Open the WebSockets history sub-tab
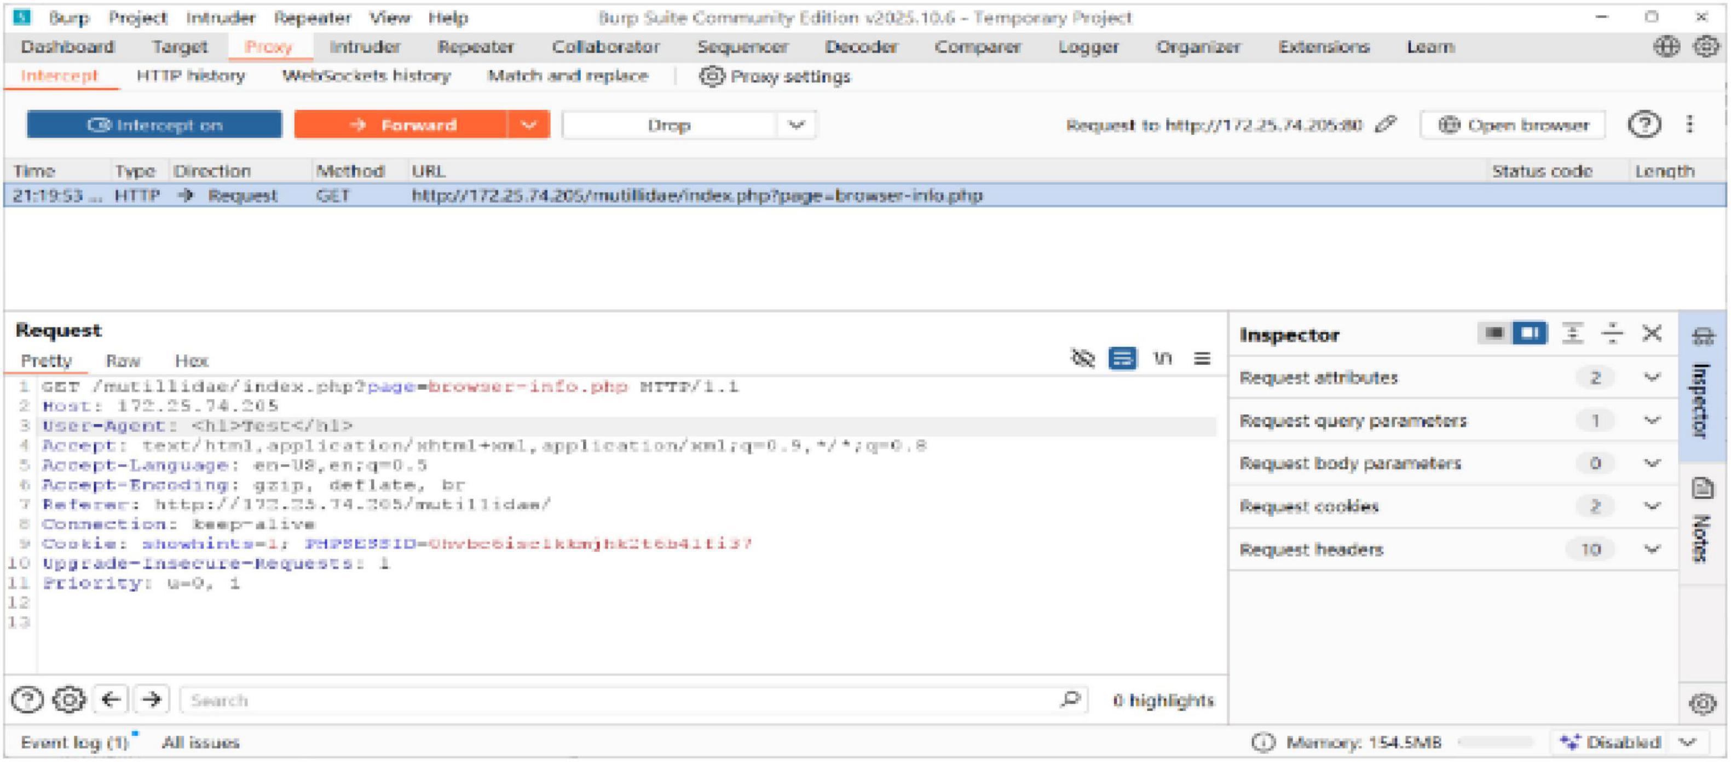Screen dimensions: 1731x762 click(366, 76)
